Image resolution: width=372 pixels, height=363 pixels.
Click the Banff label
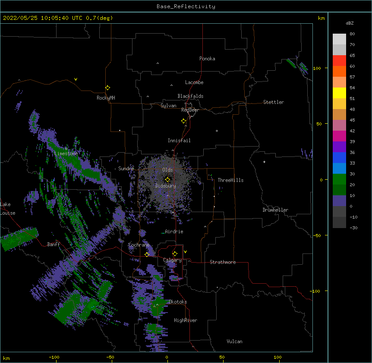(54, 244)
